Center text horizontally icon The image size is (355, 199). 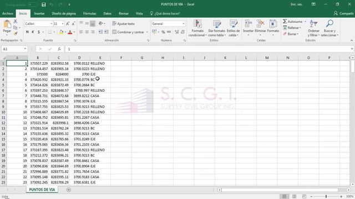[87, 32]
